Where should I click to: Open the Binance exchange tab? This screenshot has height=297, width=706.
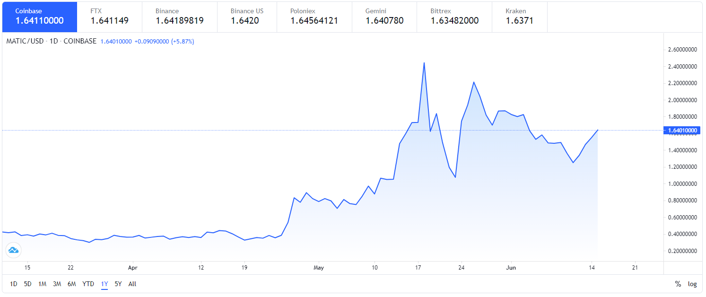point(181,17)
